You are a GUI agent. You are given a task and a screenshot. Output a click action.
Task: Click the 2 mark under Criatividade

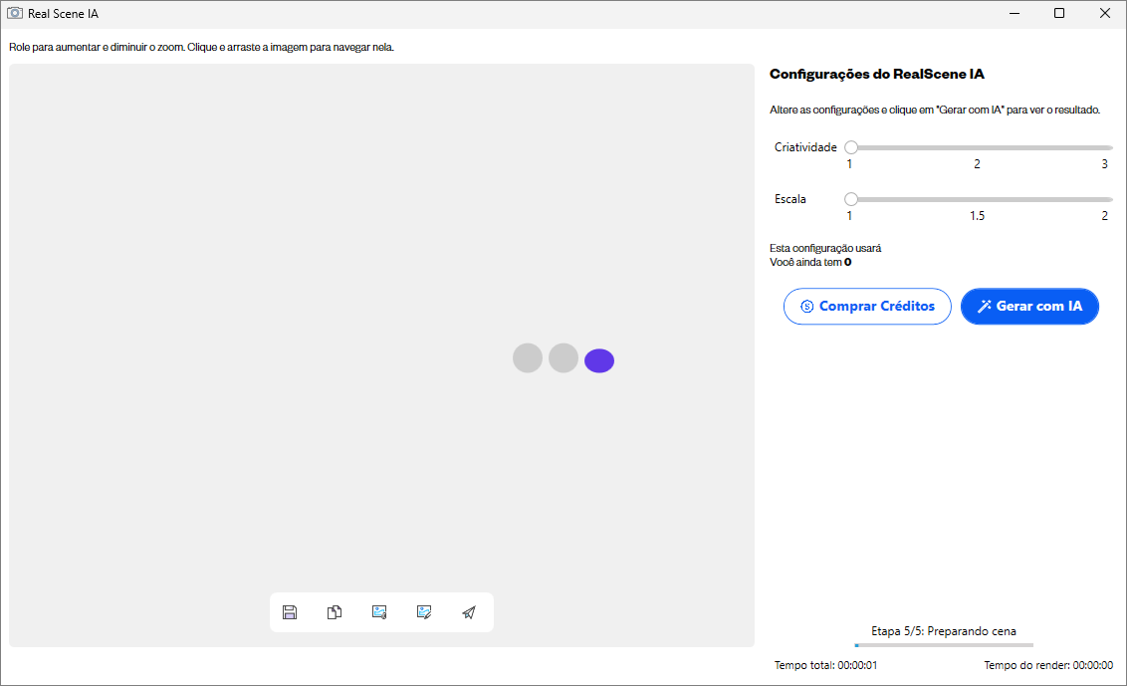click(x=977, y=164)
